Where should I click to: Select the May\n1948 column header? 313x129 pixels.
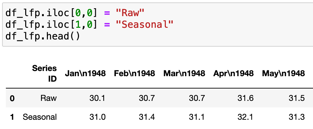tap(283, 73)
